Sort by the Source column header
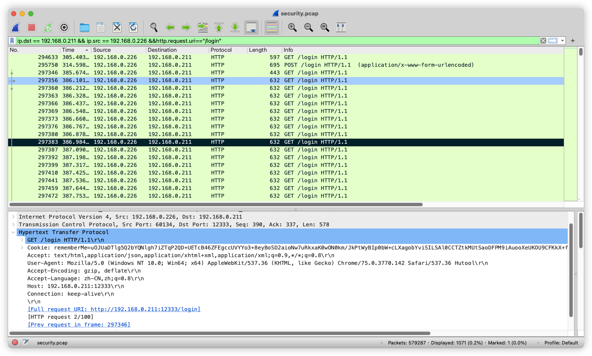 [118, 50]
